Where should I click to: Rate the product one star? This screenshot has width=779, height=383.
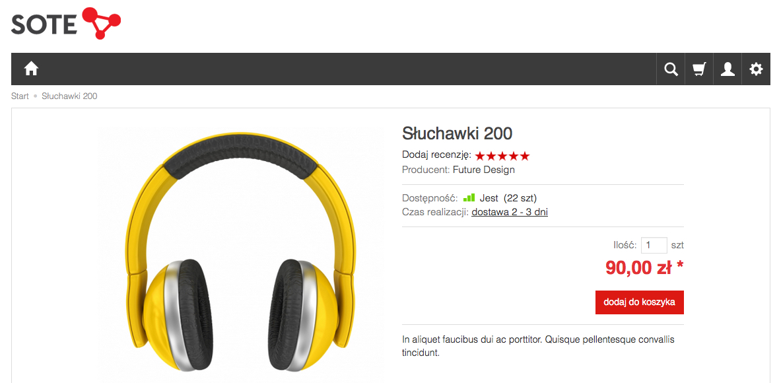[480, 156]
